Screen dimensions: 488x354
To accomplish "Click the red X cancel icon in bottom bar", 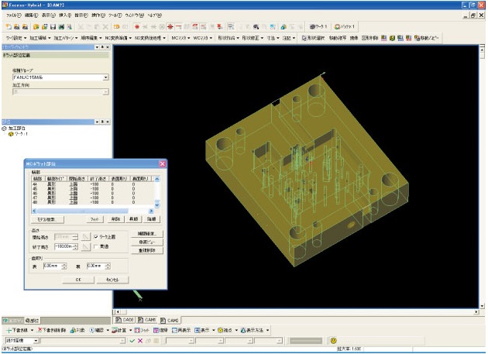I will point(139,340).
